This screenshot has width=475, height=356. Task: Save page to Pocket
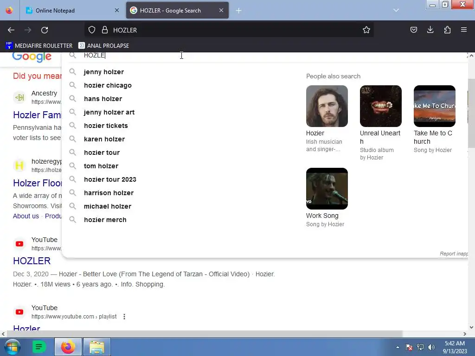point(413,30)
